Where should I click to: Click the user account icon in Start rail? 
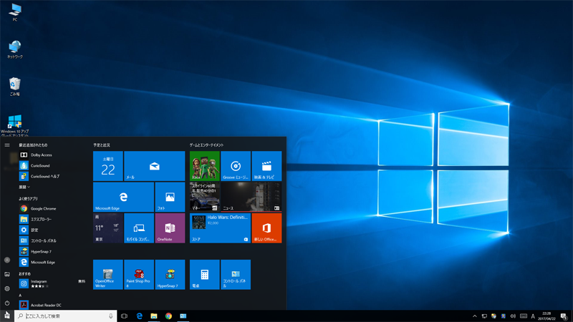click(x=7, y=260)
